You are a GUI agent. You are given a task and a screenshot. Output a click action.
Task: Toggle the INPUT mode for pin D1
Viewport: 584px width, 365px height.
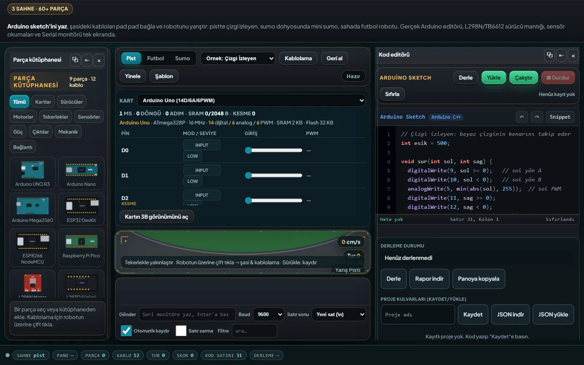(x=201, y=170)
